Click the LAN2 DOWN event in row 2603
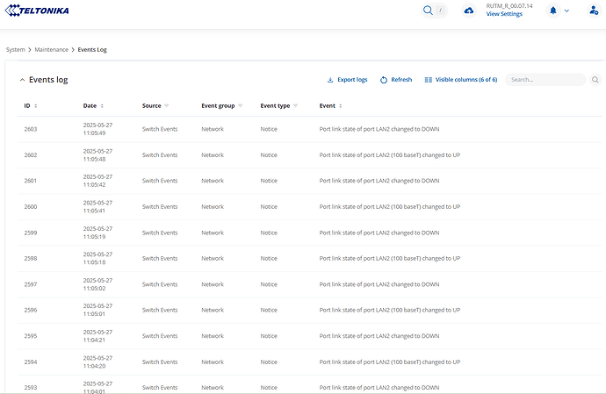 [379, 129]
